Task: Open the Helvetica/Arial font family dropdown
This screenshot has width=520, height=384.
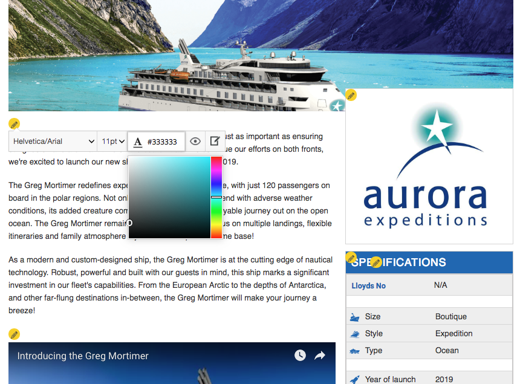Action: click(53, 142)
